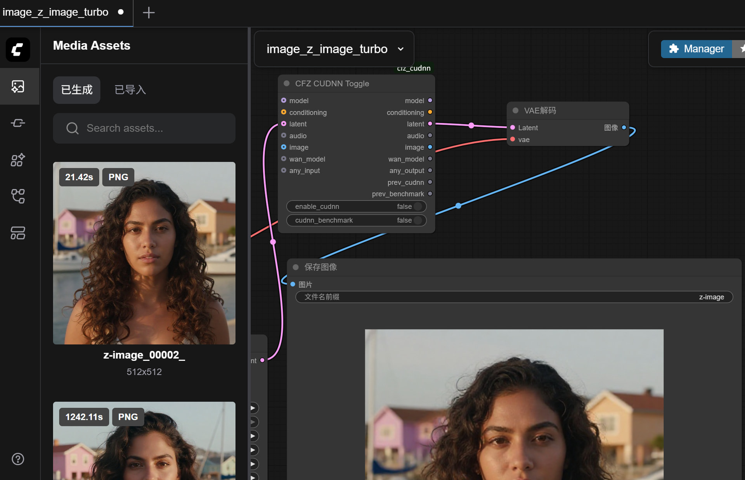Collapse the 保存图像 node
Image resolution: width=745 pixels, height=480 pixels.
pos(296,267)
